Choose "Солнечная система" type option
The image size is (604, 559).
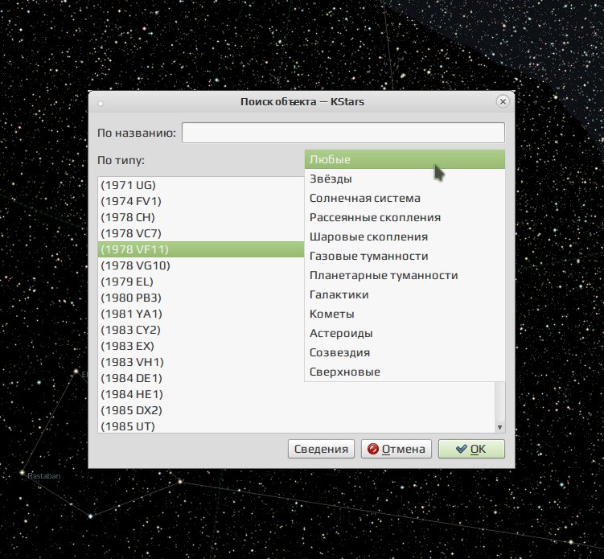pos(405,198)
